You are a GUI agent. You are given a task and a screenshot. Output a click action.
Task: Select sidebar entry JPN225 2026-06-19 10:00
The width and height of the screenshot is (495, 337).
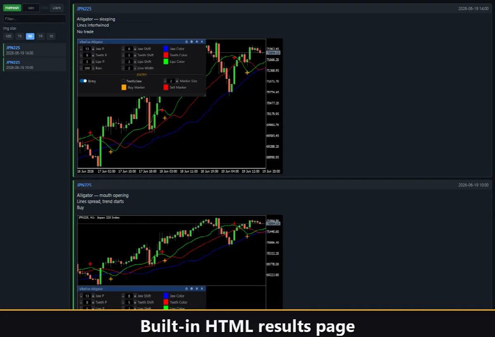[x=35, y=64]
